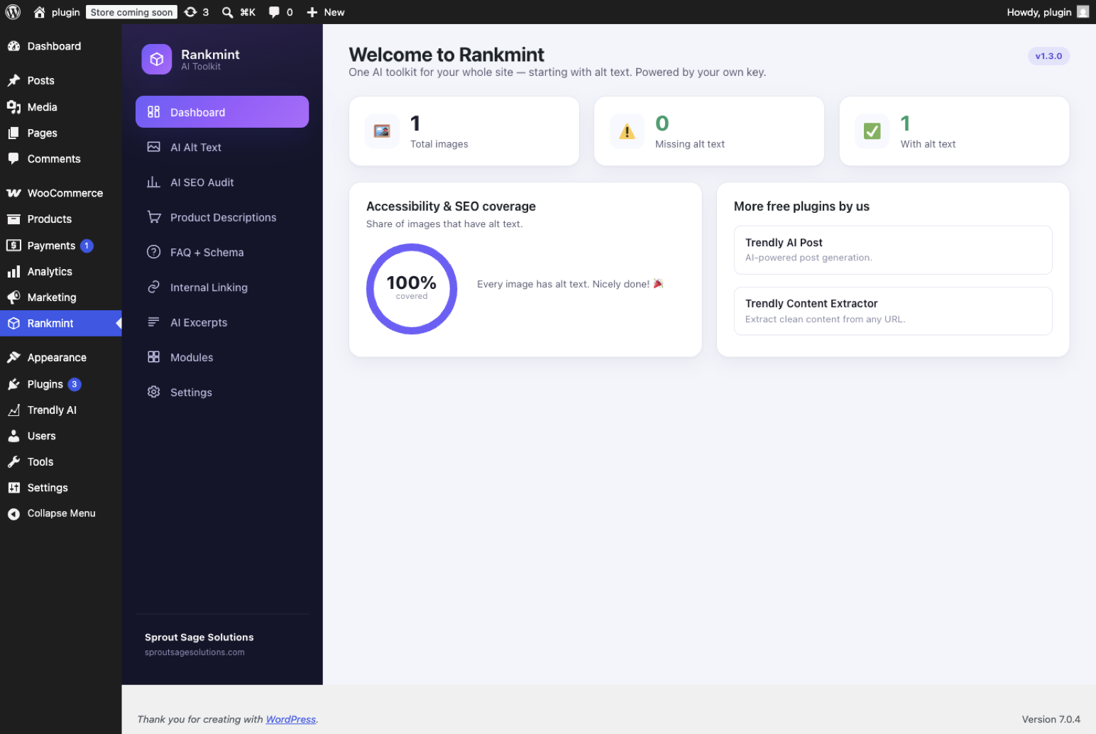This screenshot has height=734, width=1096.
Task: Select the Rankmint Dashboard tab
Action: pos(222,112)
